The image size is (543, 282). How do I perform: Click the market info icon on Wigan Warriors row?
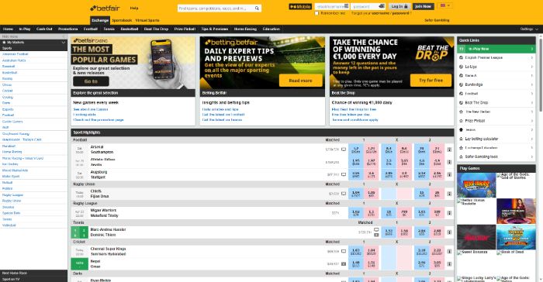449,213
